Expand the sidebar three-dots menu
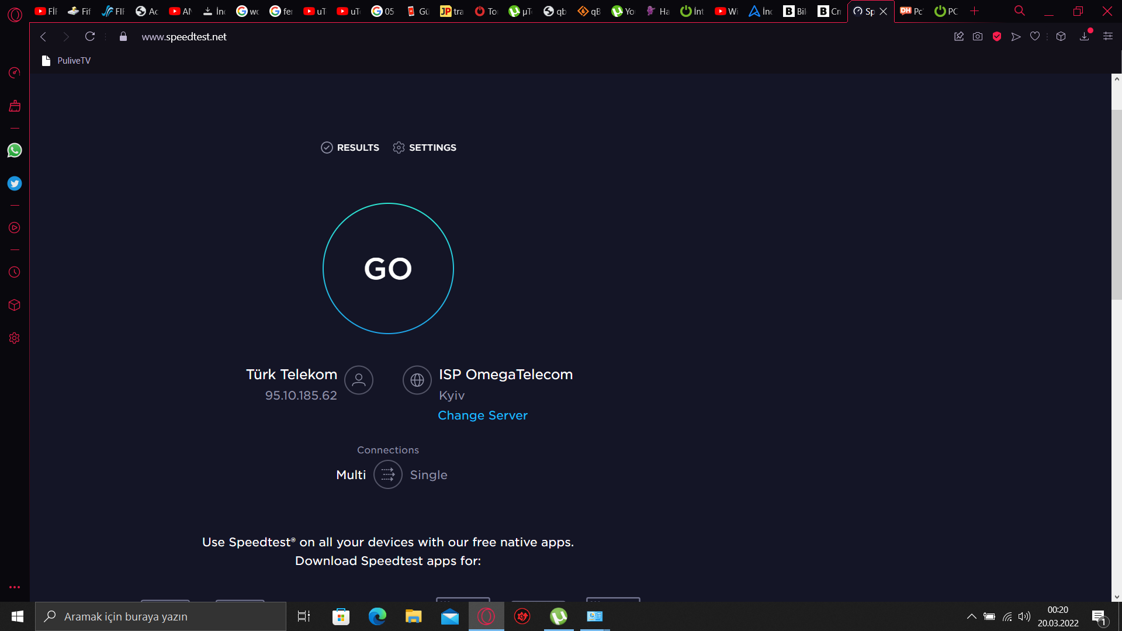Image resolution: width=1122 pixels, height=631 pixels. (15, 587)
